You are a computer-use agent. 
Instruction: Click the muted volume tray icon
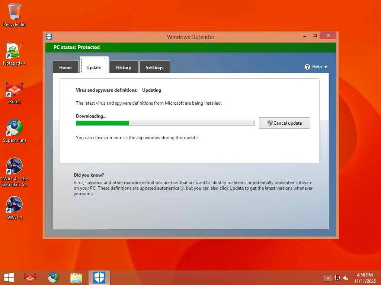tap(346, 278)
